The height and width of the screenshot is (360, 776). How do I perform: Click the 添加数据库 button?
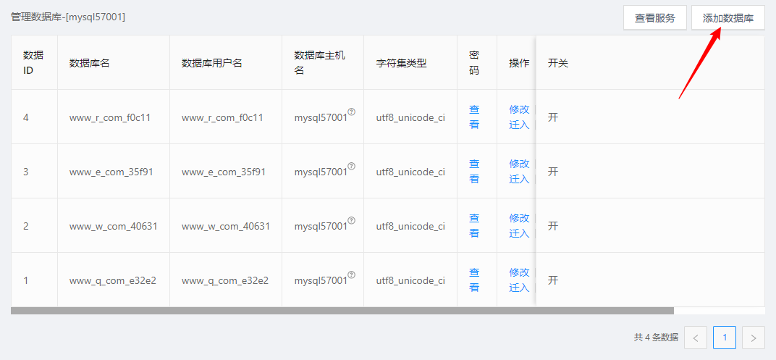[727, 18]
